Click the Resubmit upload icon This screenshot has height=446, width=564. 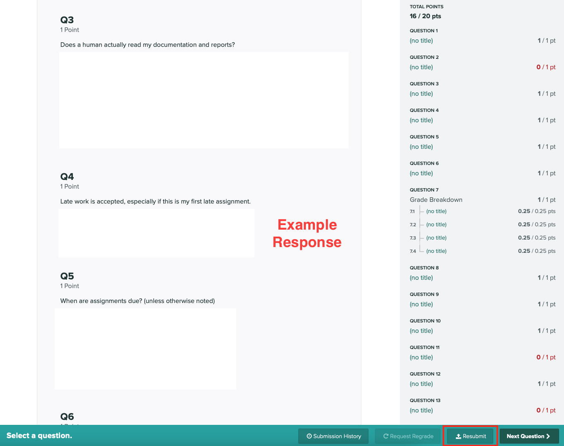(x=458, y=436)
